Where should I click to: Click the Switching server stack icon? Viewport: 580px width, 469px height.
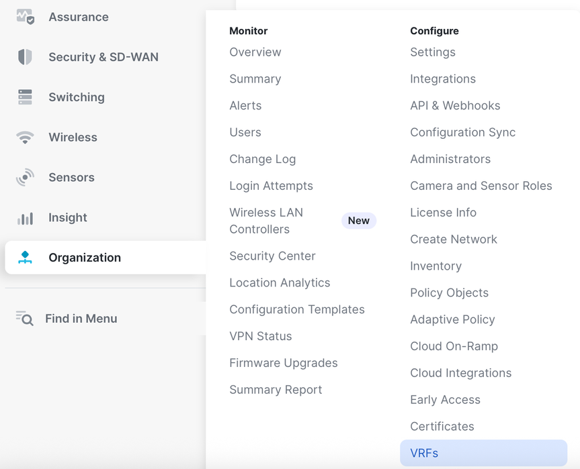(25, 97)
